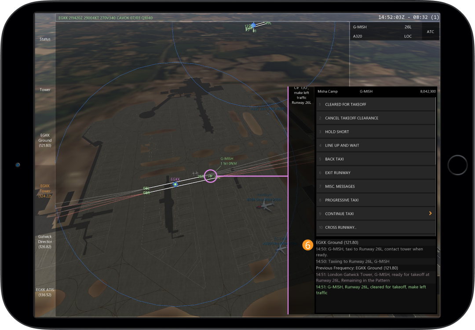Click the aircraft icon near the 26R label

click(195, 173)
